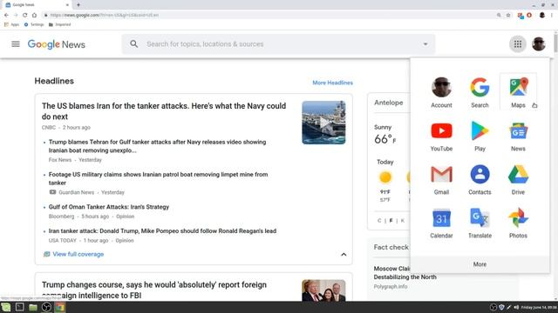This screenshot has width=558, height=313.
Task: Go to the Google News logo
Action: click(x=57, y=44)
